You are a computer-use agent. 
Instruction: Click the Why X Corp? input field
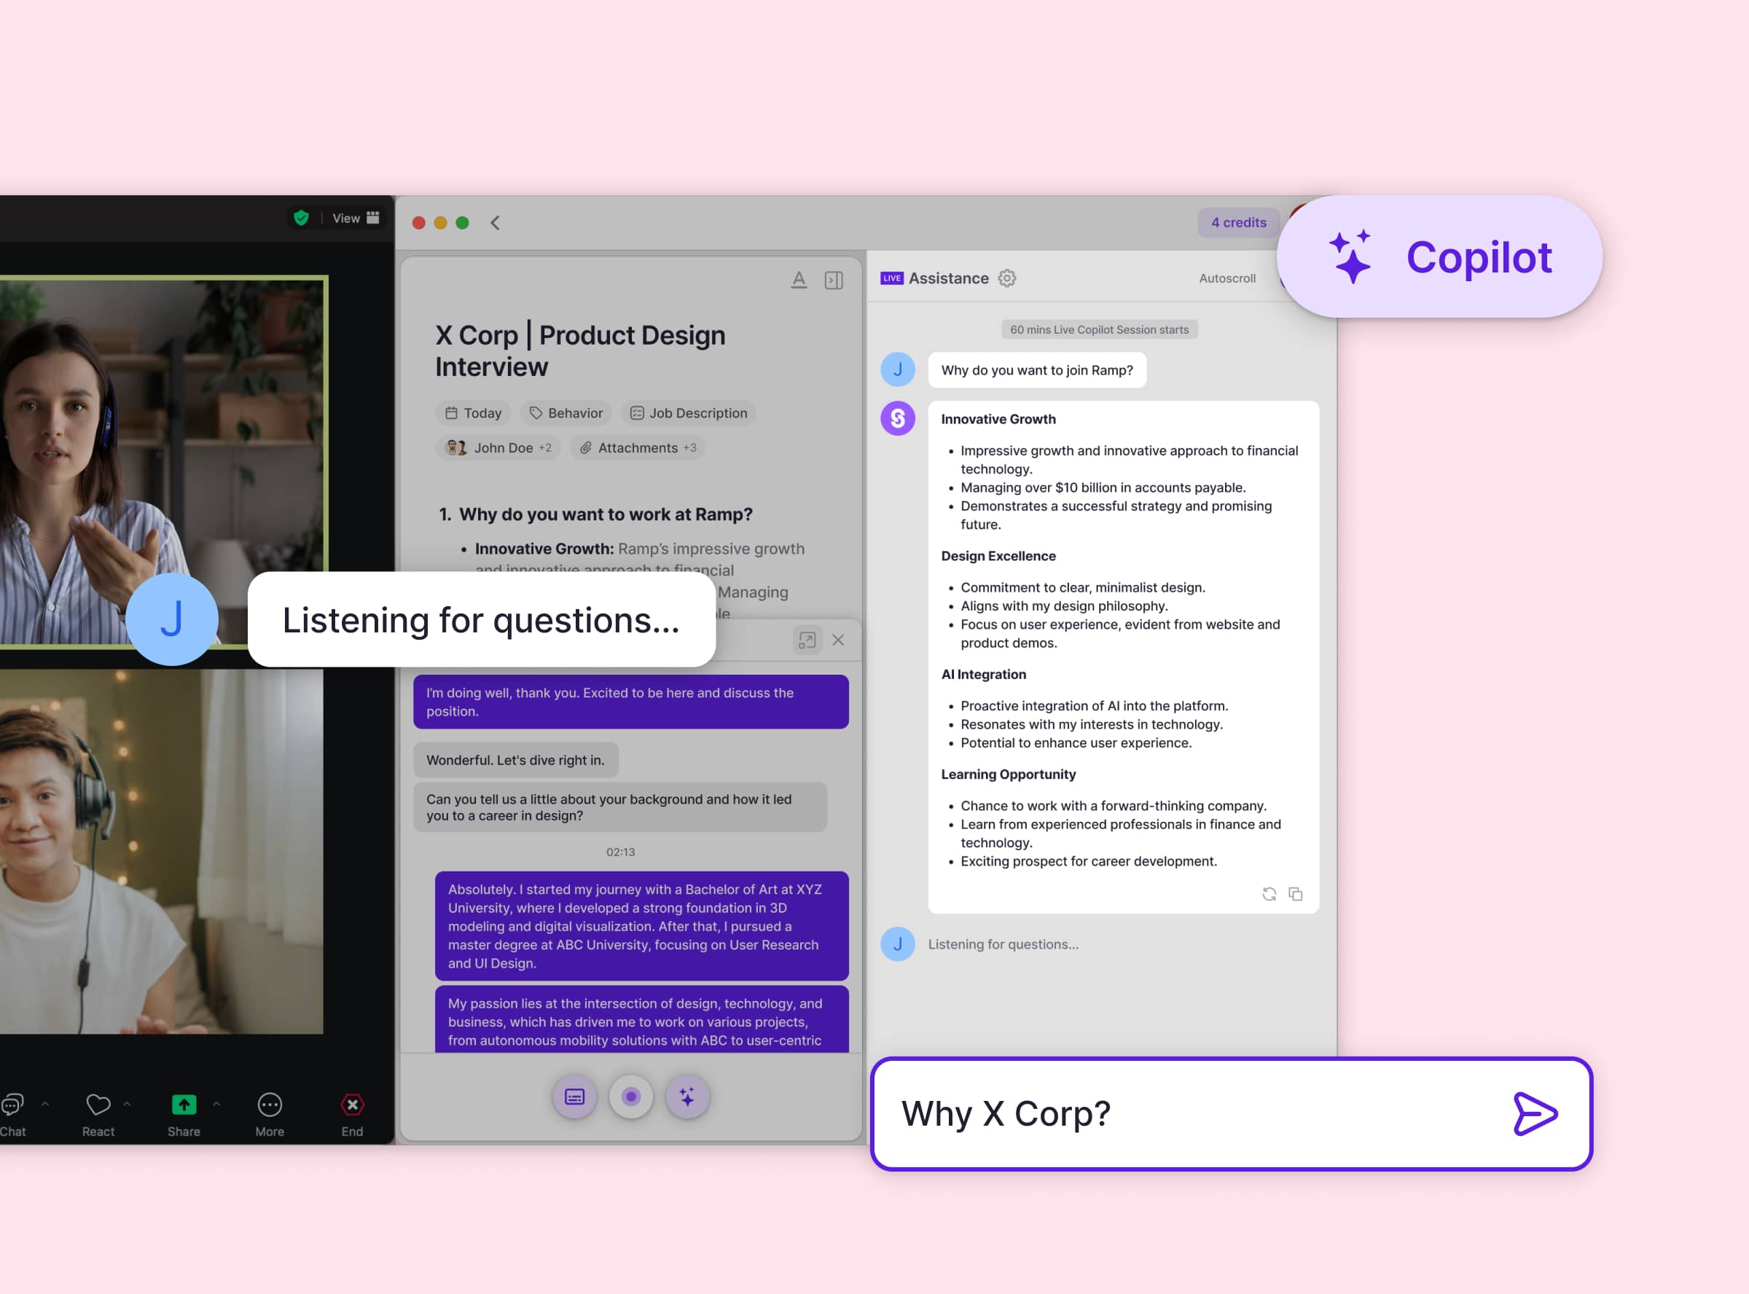tap(1232, 1113)
